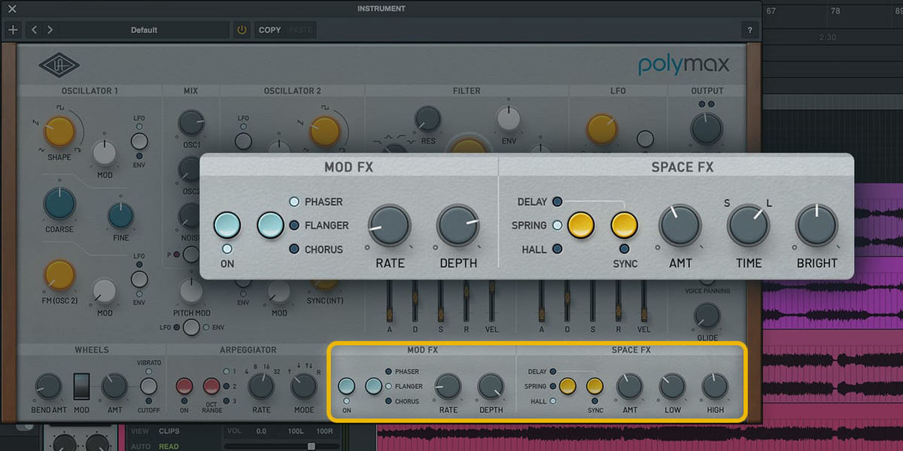Toggle the LFO/ENV button below PITCH MOD
Viewport: 903px width, 451px height.
coord(191,327)
